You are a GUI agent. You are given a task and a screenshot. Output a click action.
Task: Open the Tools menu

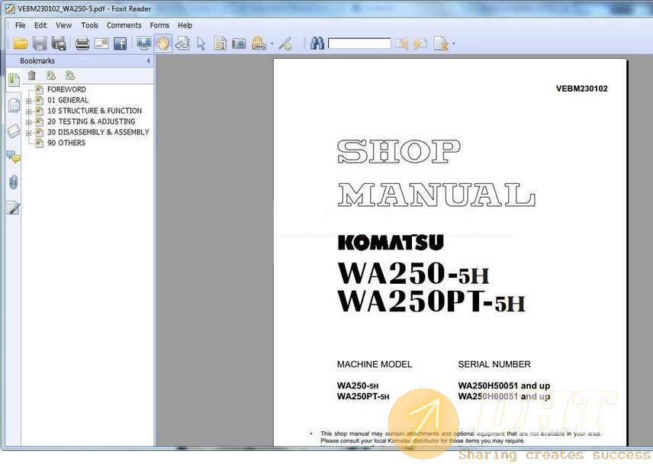[89, 25]
